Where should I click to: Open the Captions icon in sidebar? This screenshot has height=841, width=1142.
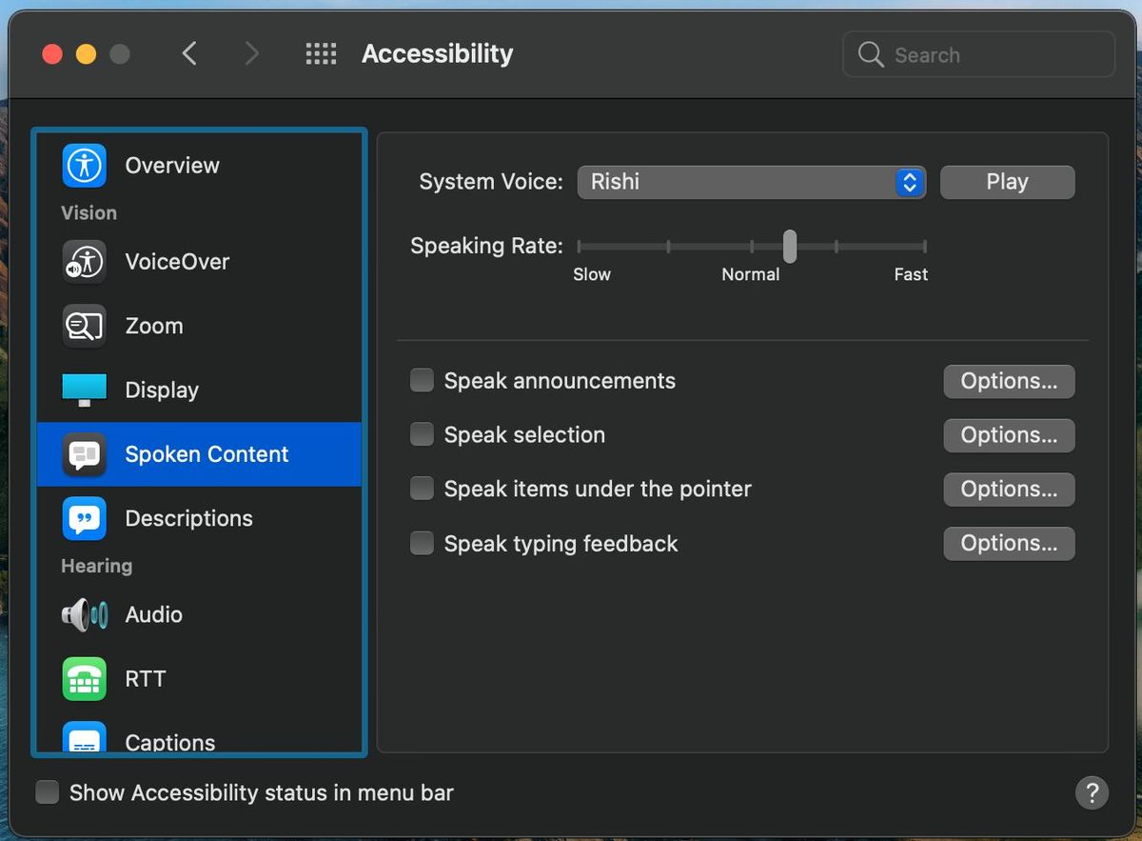click(84, 740)
